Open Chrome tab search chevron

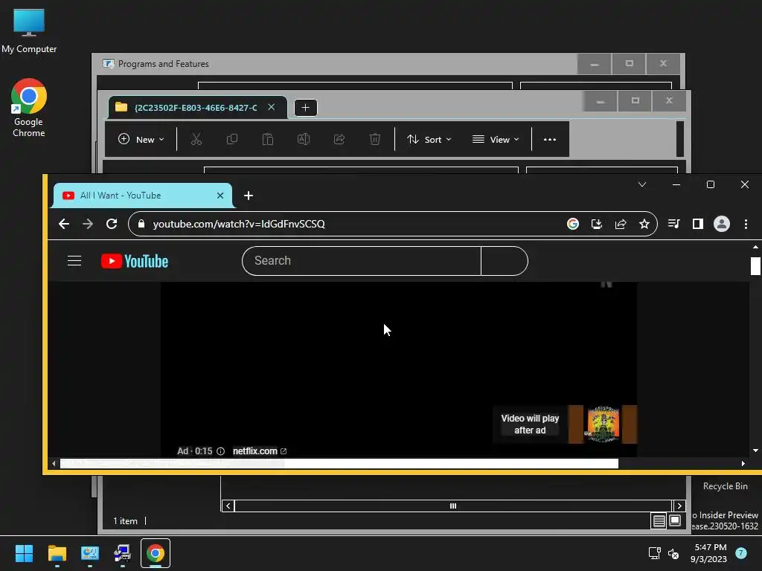[642, 184]
